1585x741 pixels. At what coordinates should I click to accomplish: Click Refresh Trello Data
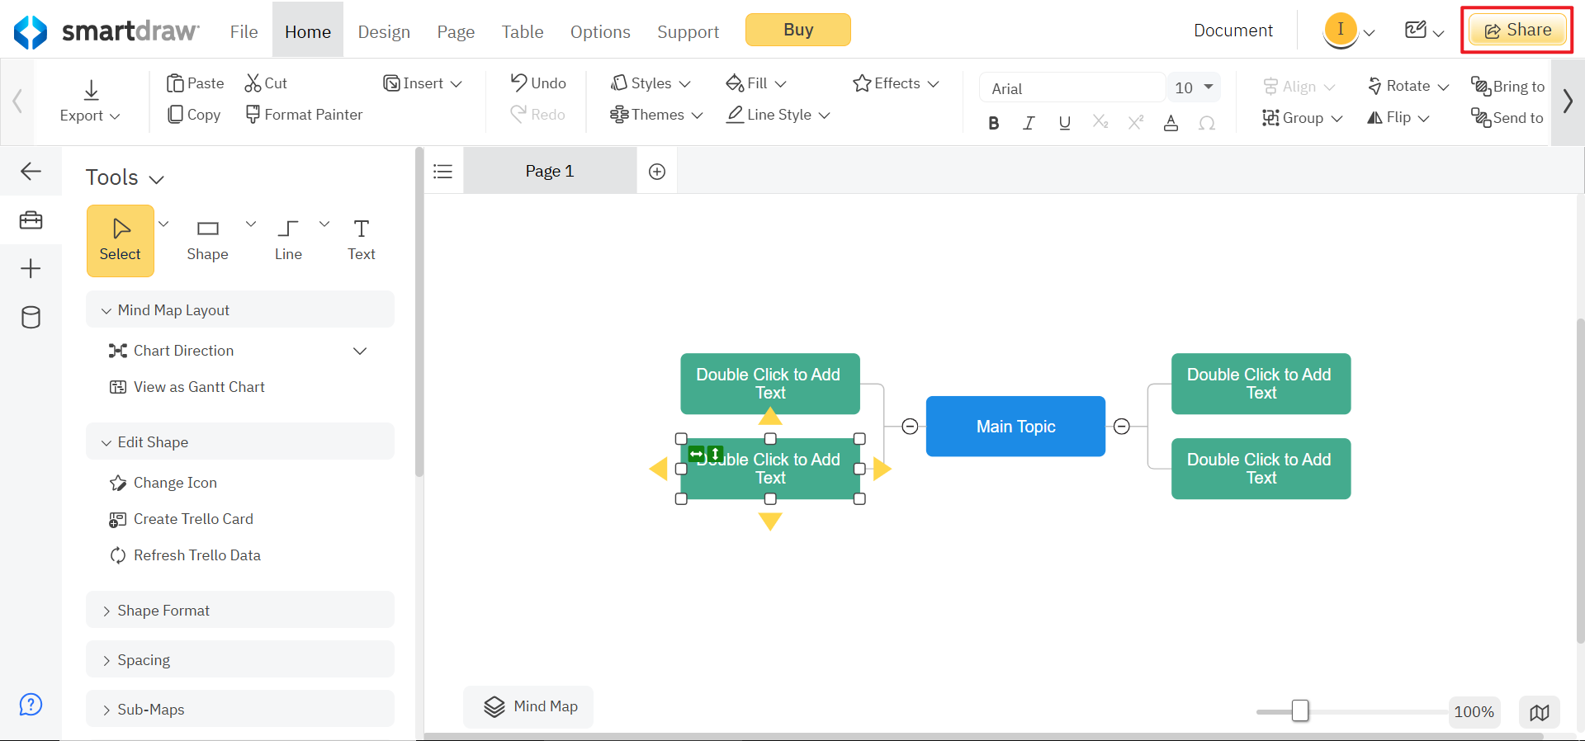pyautogui.click(x=185, y=555)
